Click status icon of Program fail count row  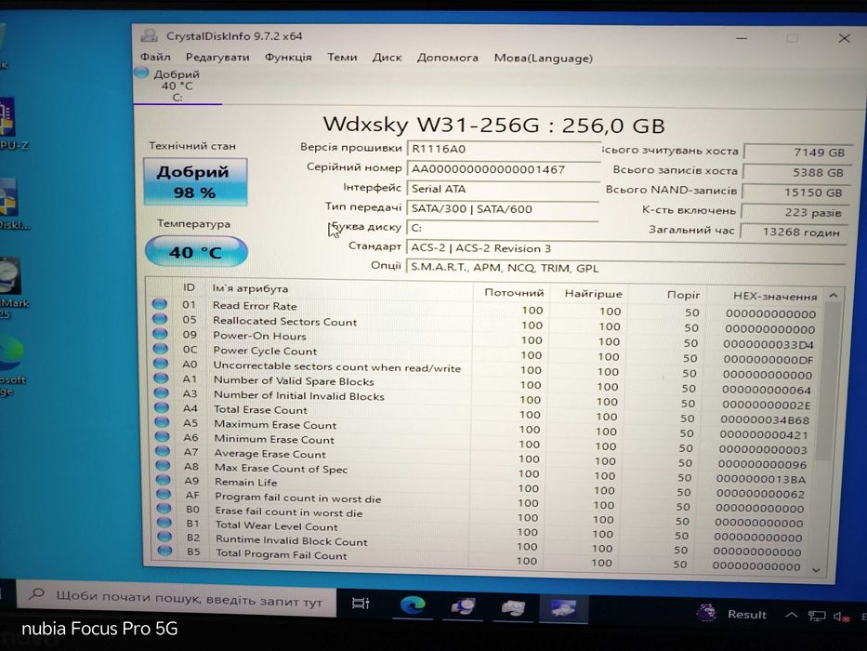(164, 494)
